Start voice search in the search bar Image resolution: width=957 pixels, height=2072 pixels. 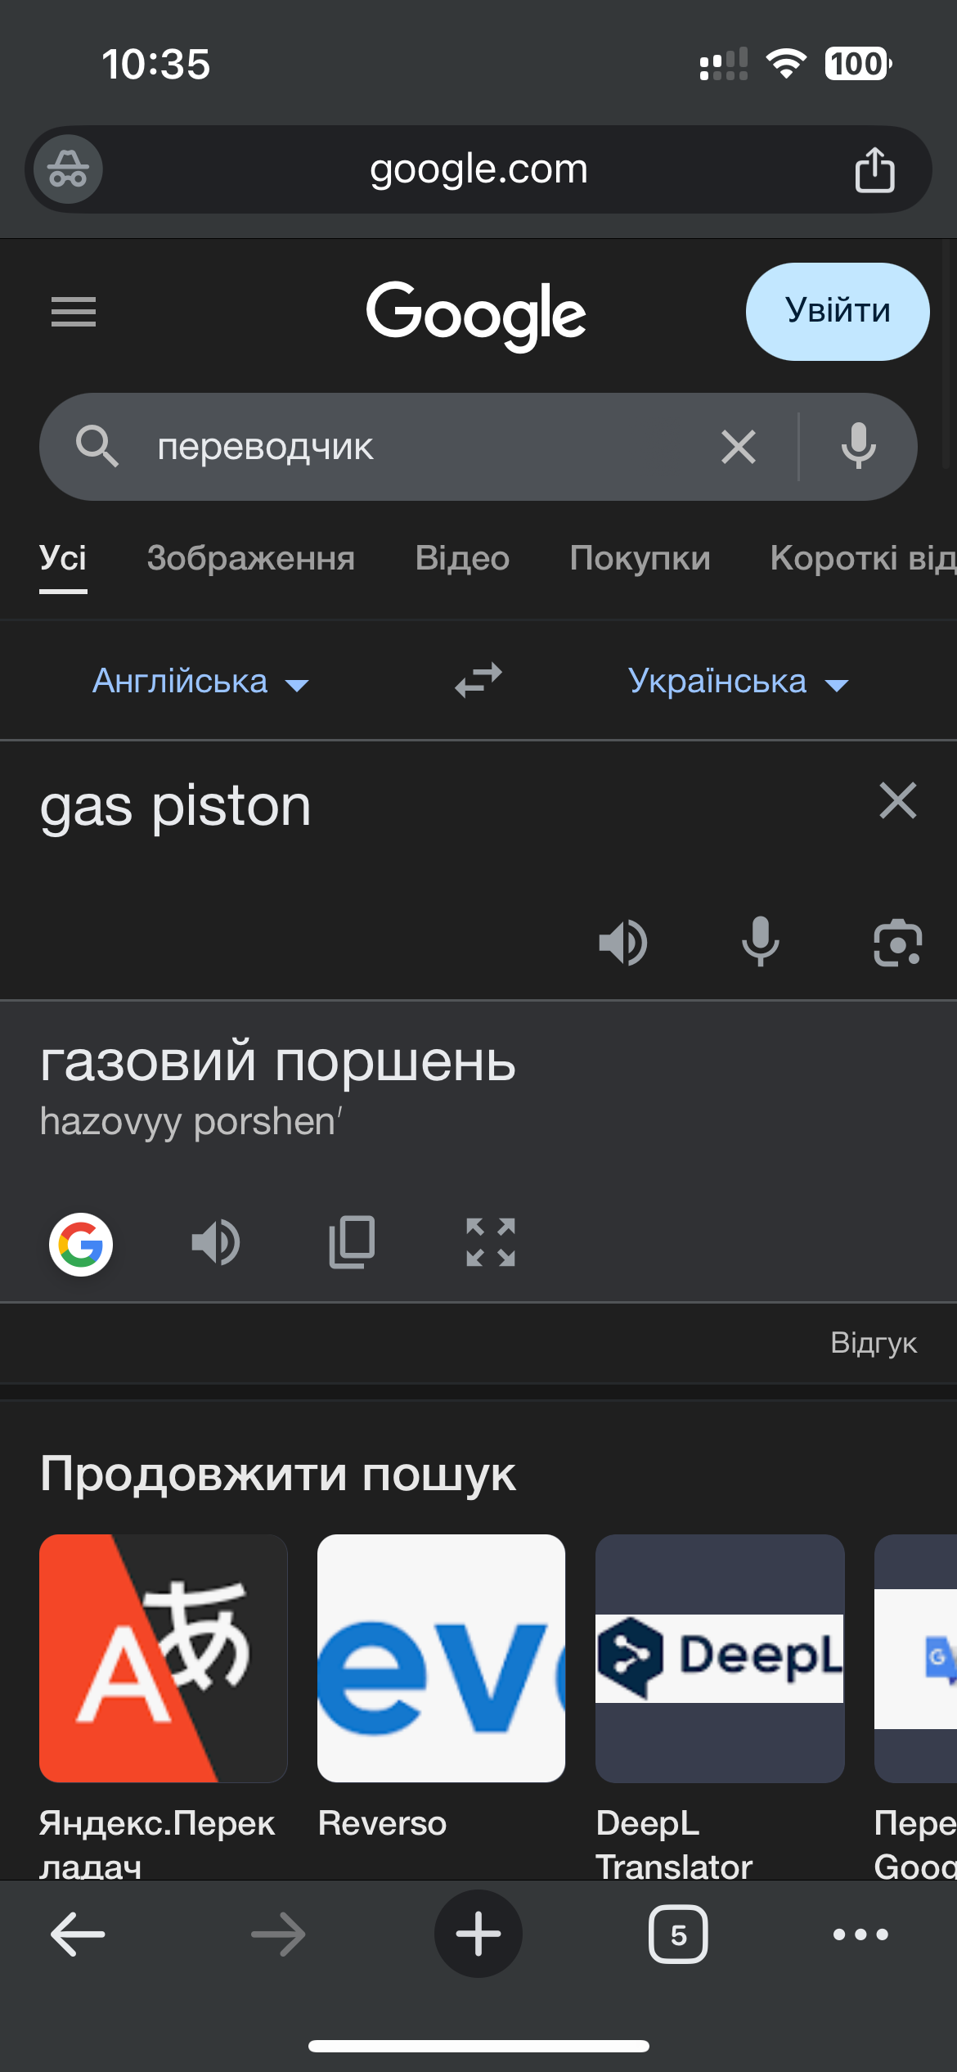coord(858,447)
